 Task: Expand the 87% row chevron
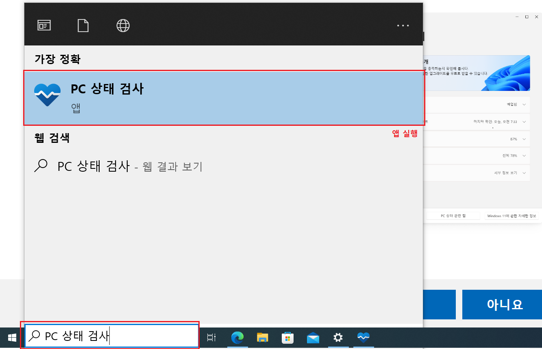click(x=524, y=139)
